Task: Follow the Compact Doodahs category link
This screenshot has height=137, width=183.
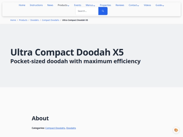Action: (55, 128)
